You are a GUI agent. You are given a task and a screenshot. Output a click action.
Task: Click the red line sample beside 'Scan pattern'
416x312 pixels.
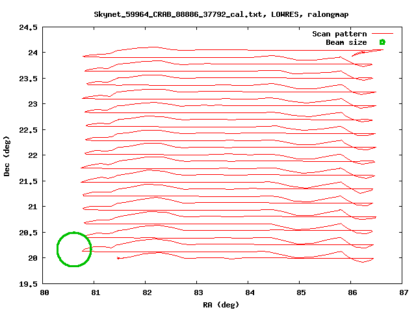tap(382, 34)
